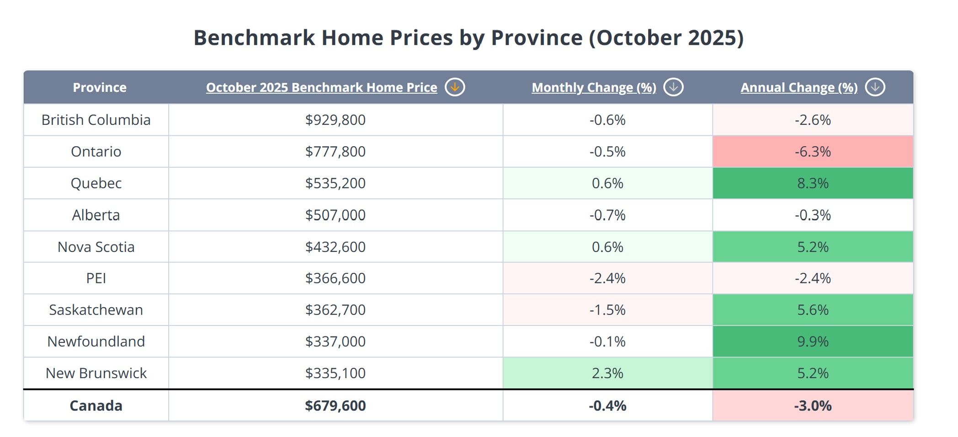The height and width of the screenshot is (437, 958).
Task: Click the sort arrow icon beside Benchmark Home Price
Action: point(455,87)
